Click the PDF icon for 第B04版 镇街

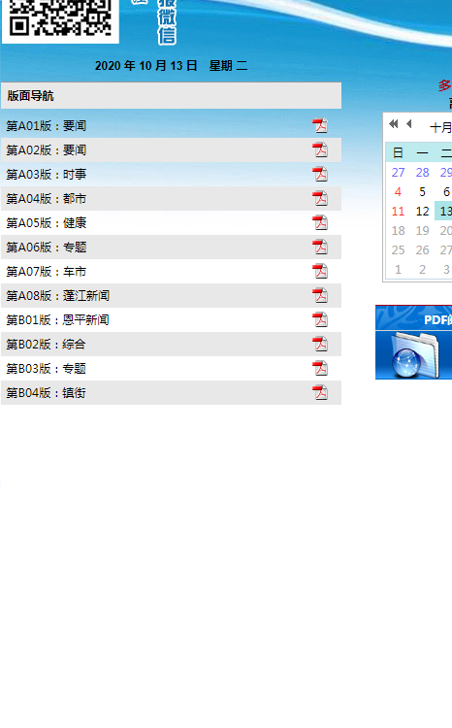(x=320, y=392)
